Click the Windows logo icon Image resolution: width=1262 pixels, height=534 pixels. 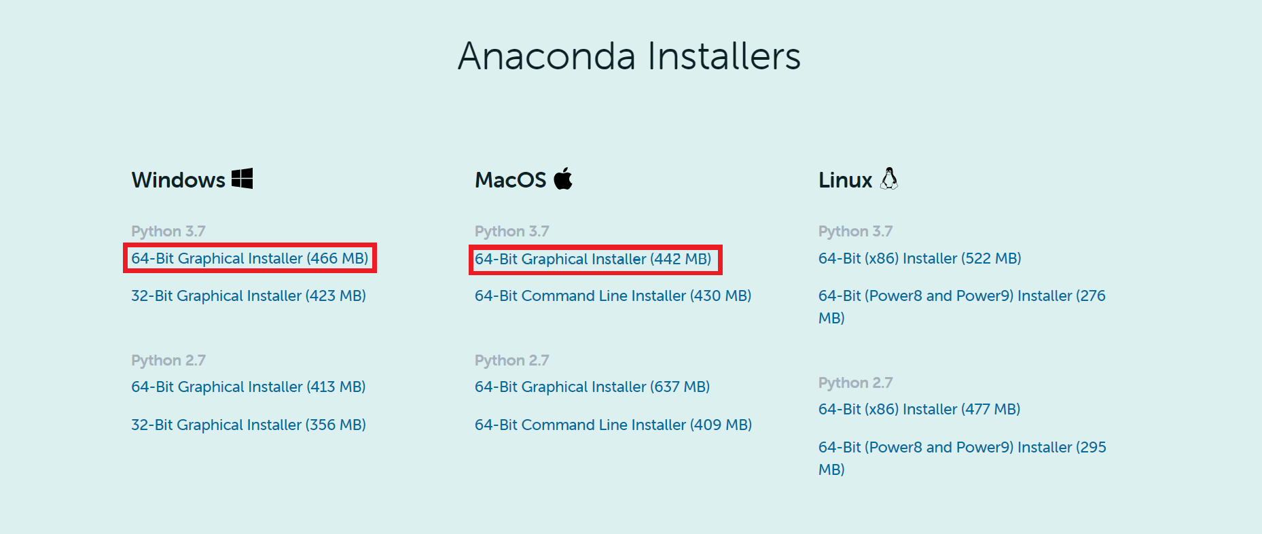[242, 179]
